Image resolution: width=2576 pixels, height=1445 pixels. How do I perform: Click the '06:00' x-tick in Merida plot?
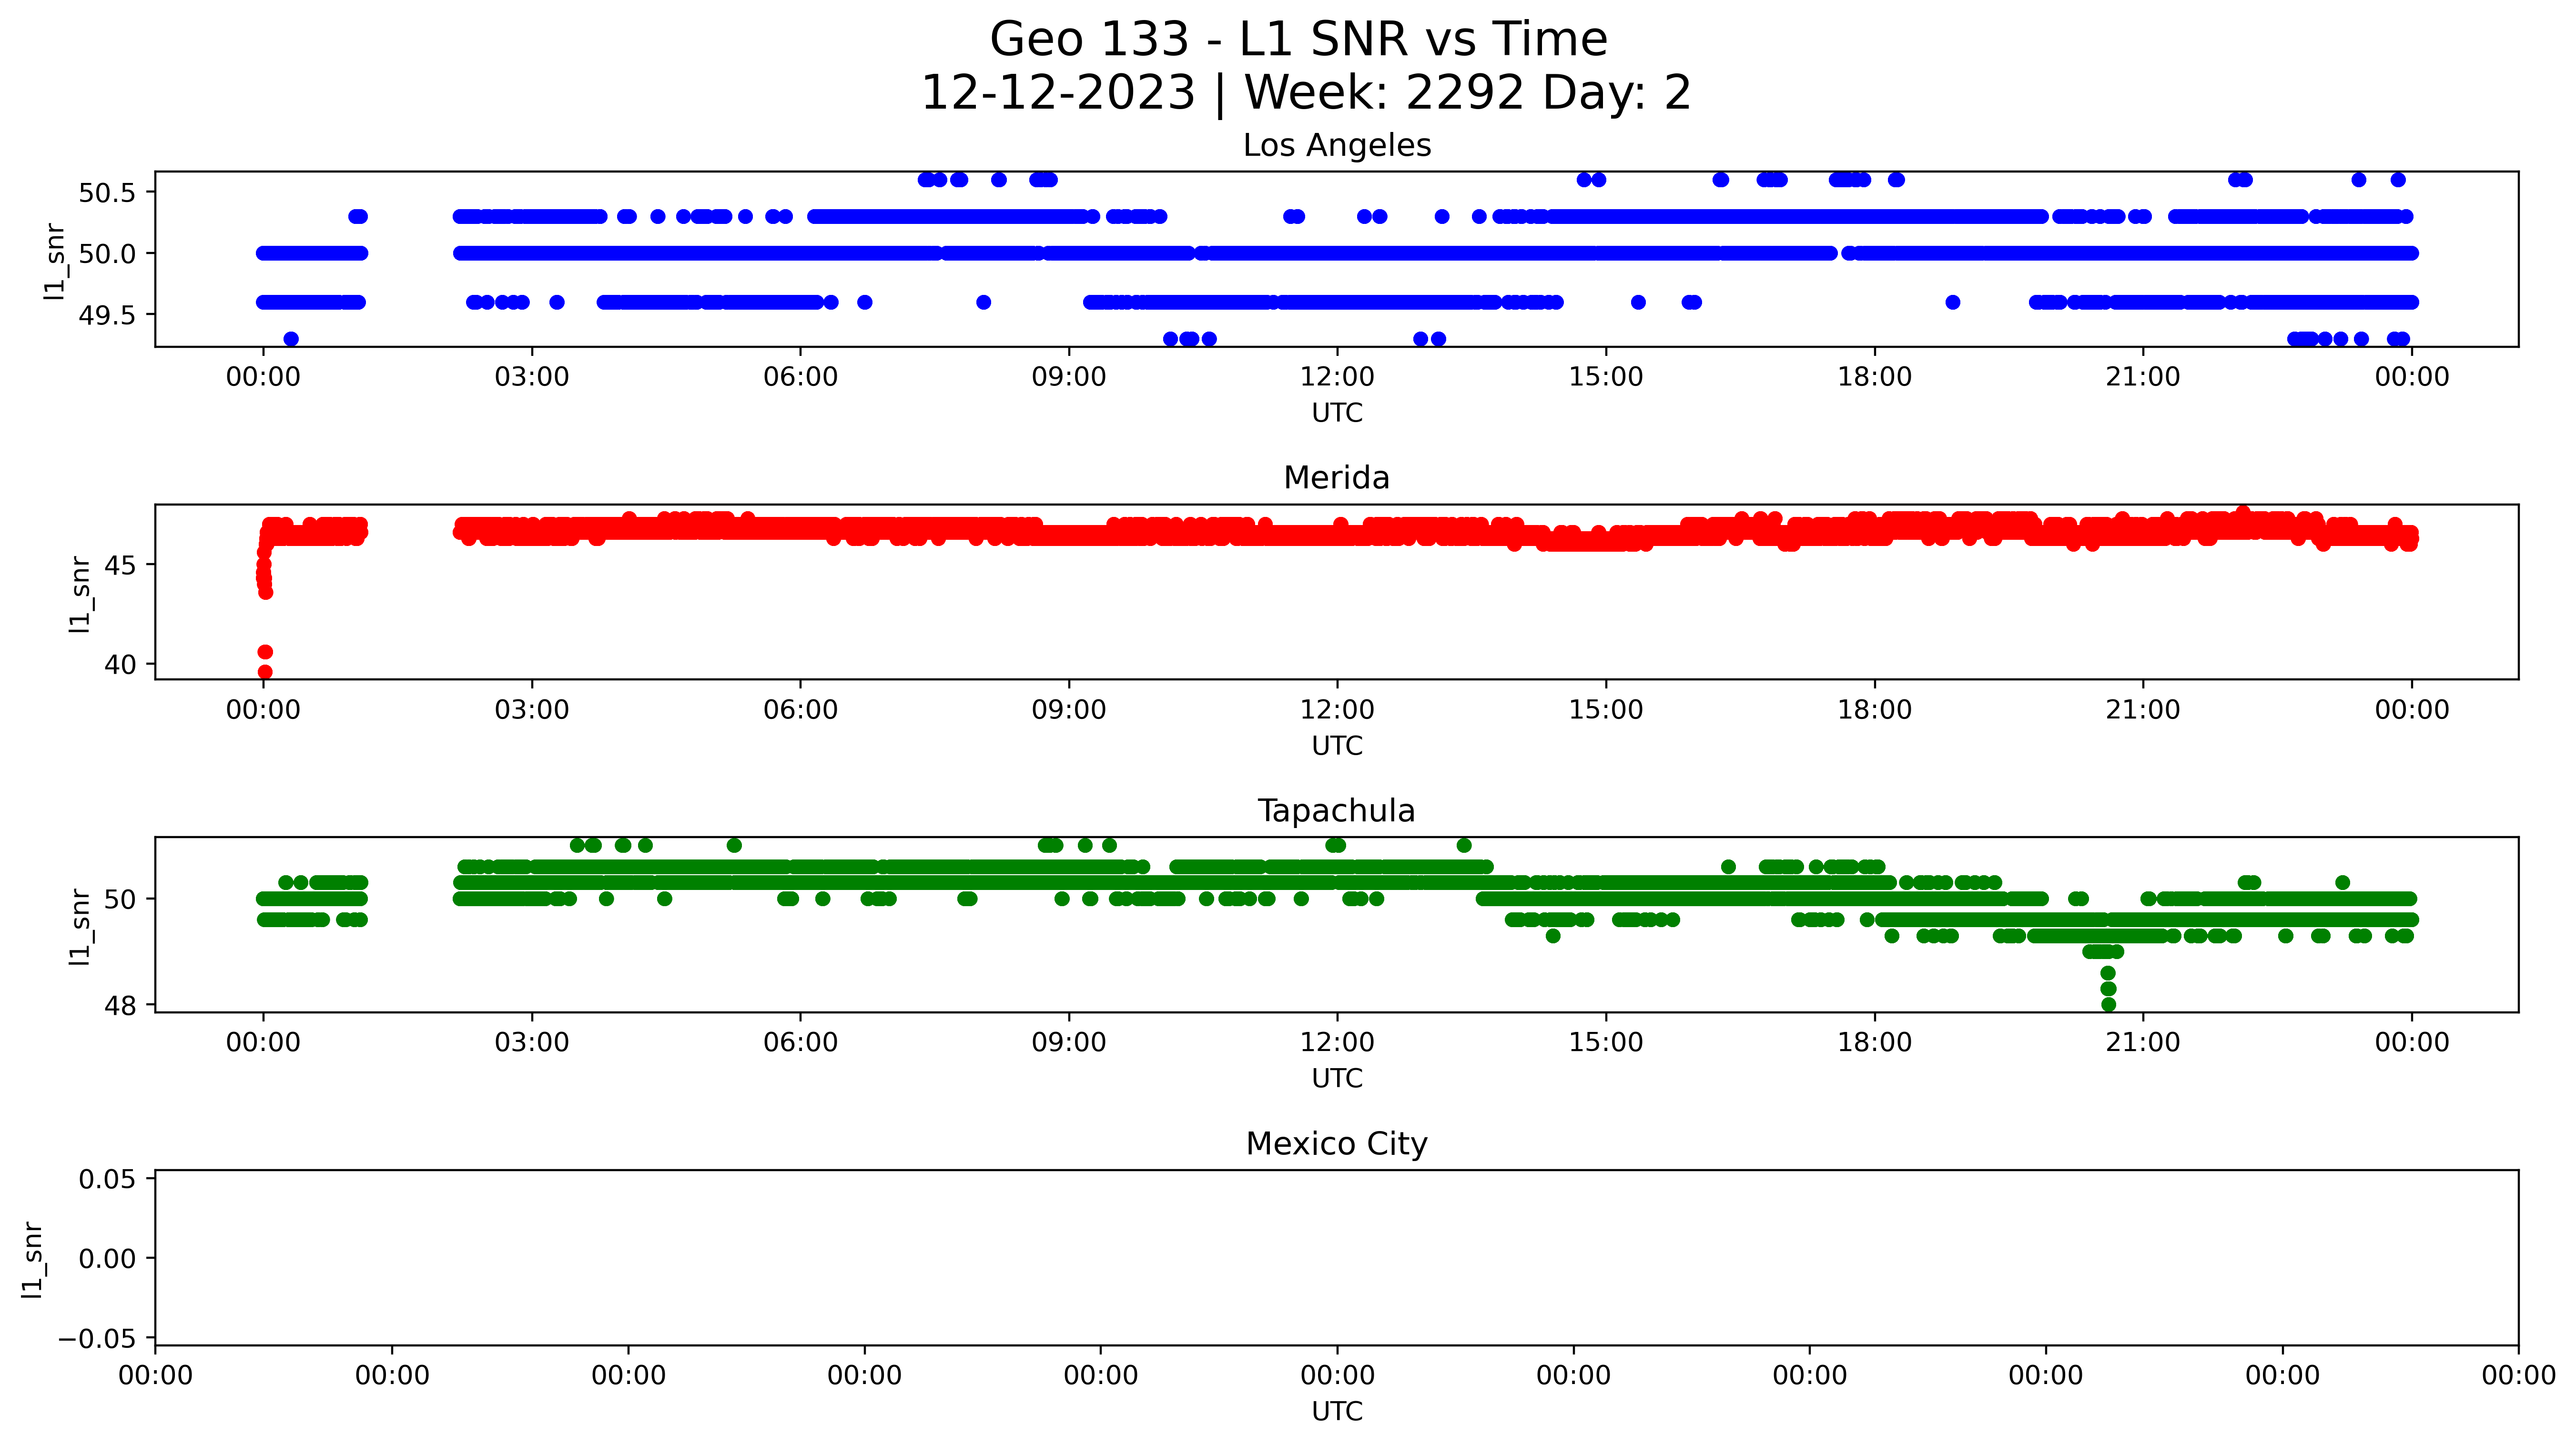801,711
